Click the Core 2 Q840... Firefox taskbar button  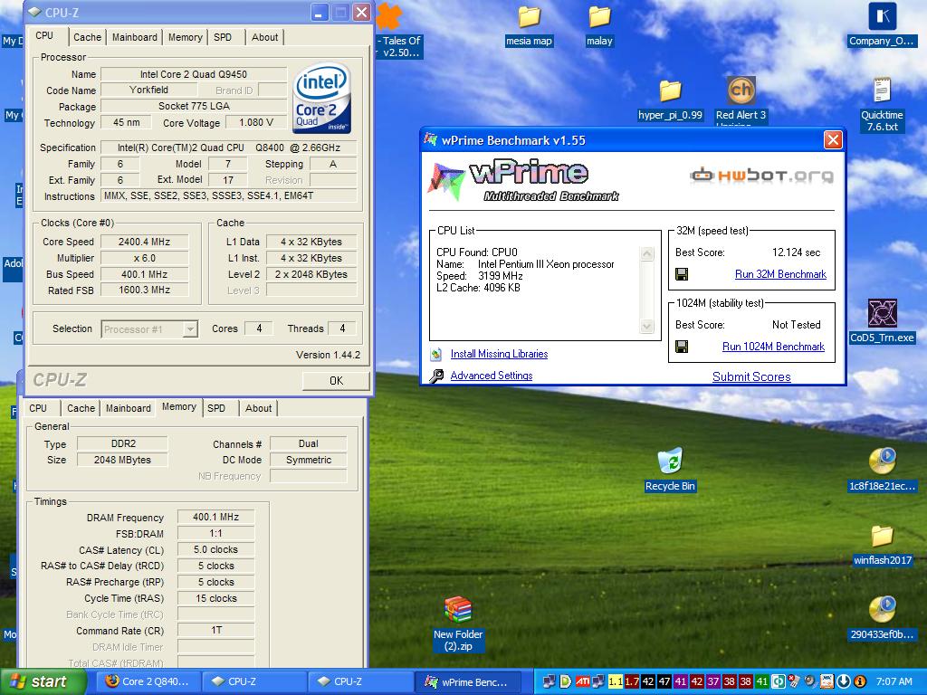click(x=148, y=682)
